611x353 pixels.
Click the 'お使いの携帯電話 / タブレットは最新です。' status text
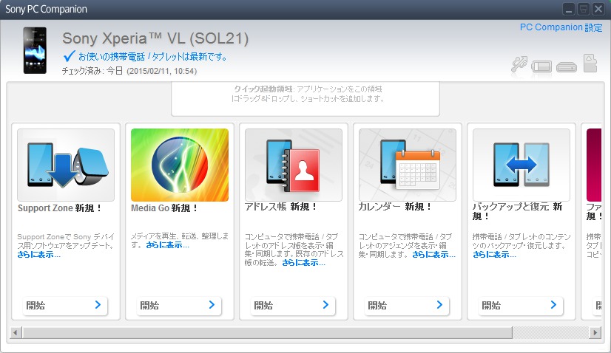coord(152,57)
